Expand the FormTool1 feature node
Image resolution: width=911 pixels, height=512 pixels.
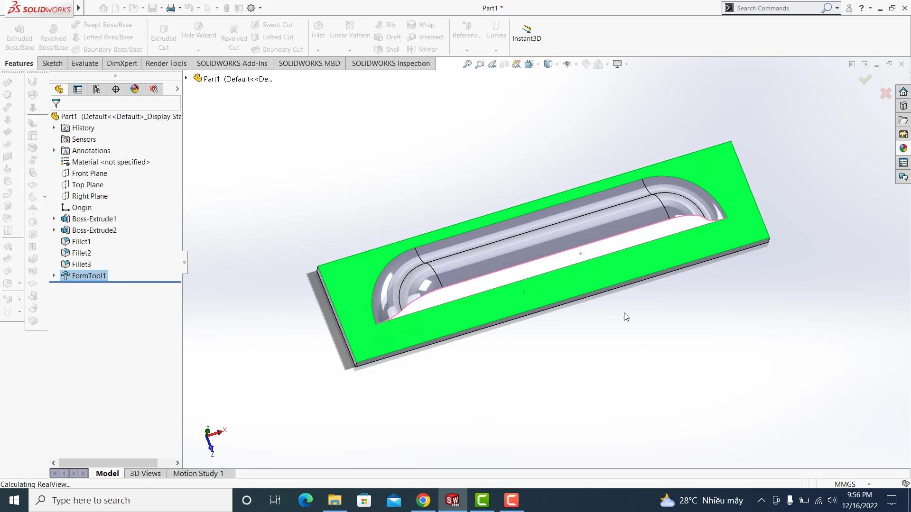(54, 276)
